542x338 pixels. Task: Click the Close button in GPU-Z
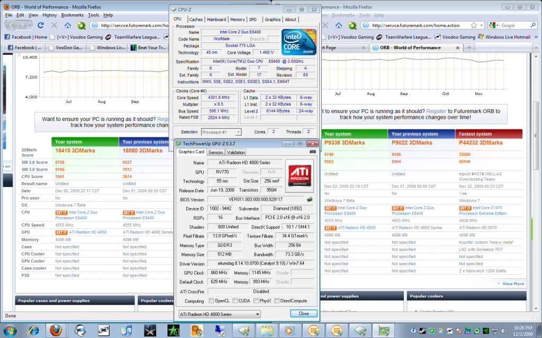[303, 314]
